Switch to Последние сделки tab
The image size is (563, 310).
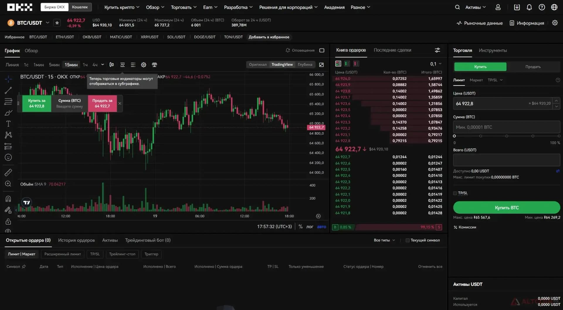(392, 50)
